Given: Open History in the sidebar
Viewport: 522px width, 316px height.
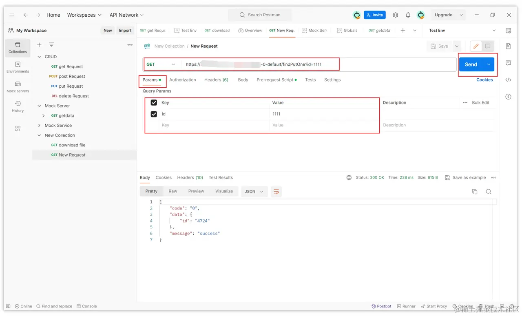Looking at the screenshot, I should [18, 106].
